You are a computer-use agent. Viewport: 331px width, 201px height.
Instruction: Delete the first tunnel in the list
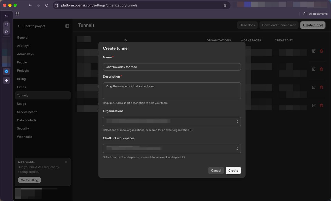click(x=321, y=51)
